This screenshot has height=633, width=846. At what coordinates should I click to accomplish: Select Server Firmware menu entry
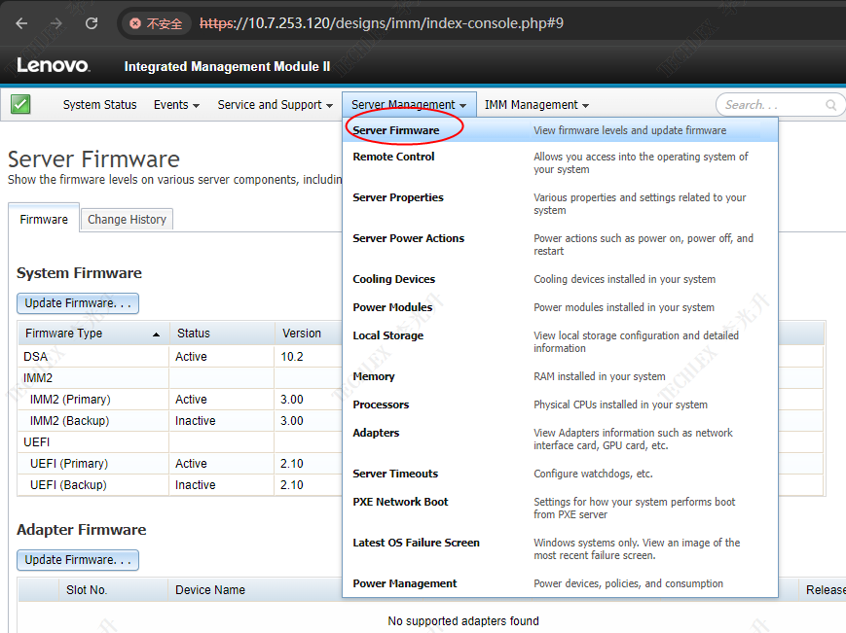pyautogui.click(x=560, y=130)
